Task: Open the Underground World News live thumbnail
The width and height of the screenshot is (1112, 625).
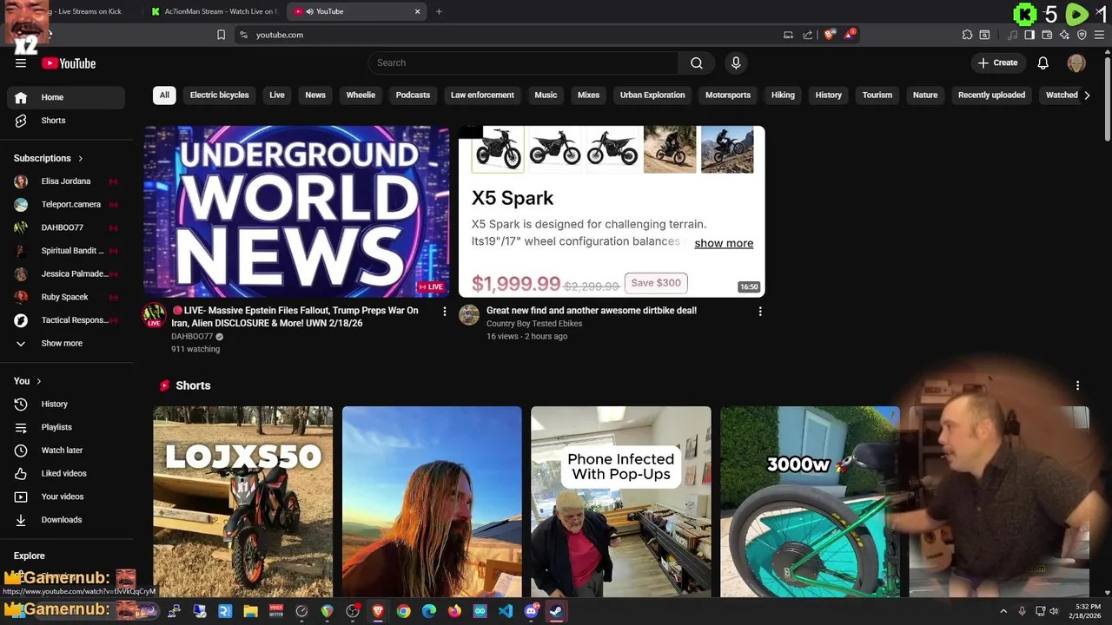Action: [296, 211]
